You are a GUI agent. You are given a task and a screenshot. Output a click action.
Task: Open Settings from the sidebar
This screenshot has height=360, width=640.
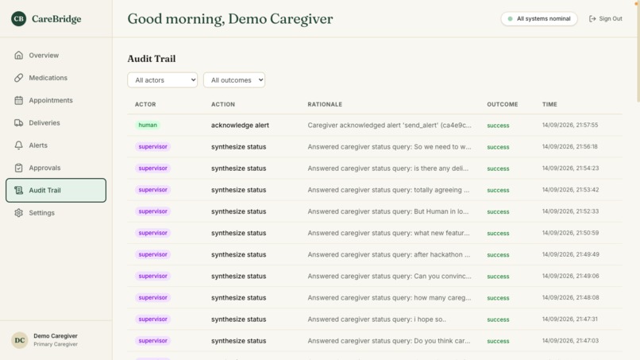click(56, 212)
